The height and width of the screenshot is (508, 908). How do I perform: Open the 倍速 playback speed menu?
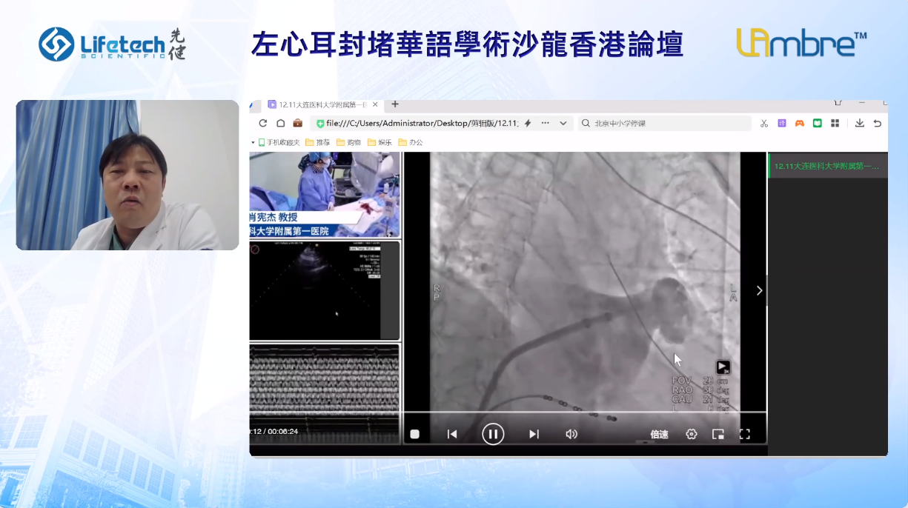pos(659,435)
